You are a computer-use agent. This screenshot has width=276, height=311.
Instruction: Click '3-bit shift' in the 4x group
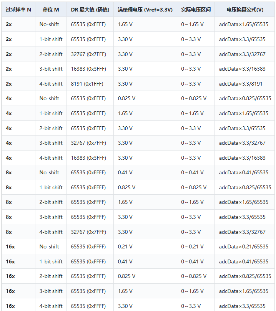coord(51,143)
